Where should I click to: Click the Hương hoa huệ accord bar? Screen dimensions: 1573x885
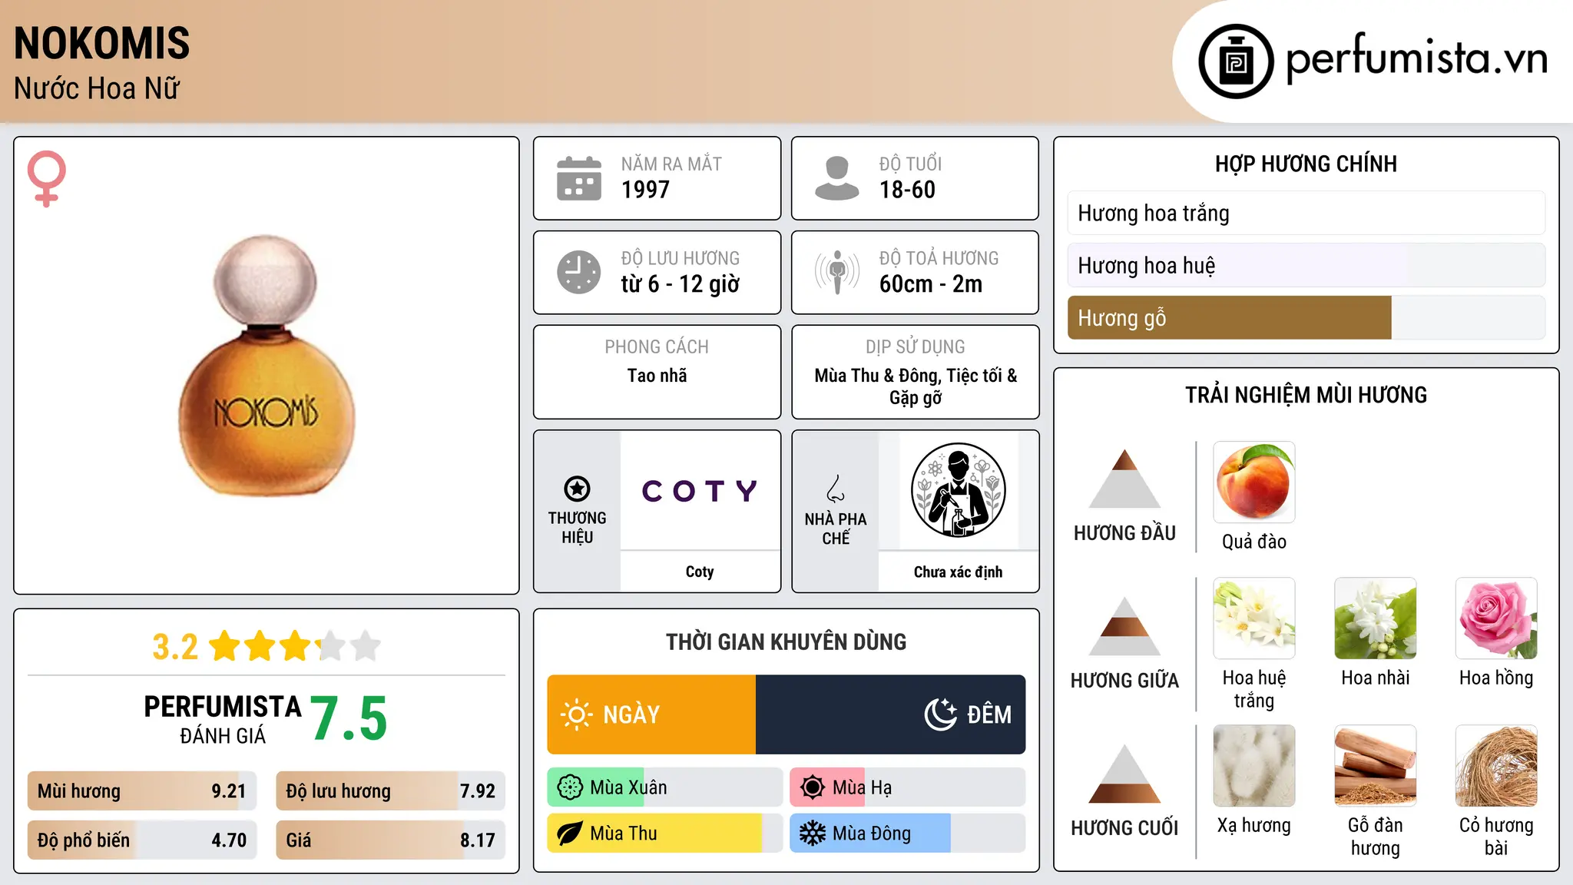1306,265
